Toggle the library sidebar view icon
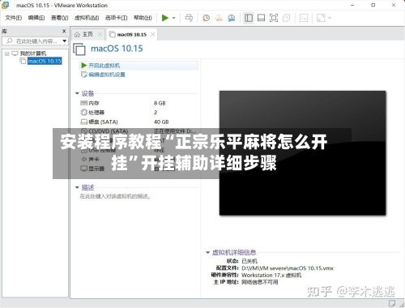 pos(249,18)
